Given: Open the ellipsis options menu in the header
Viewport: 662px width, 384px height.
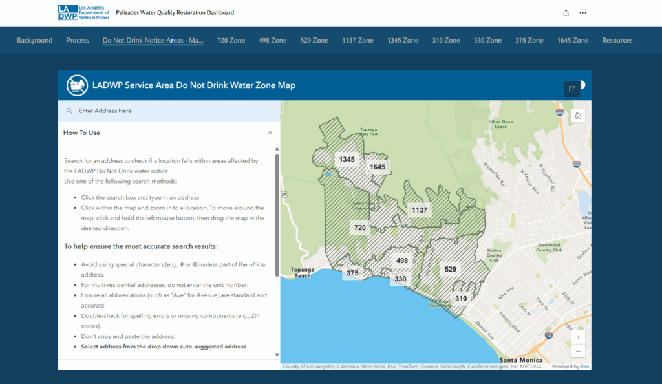Looking at the screenshot, I should pos(582,12).
